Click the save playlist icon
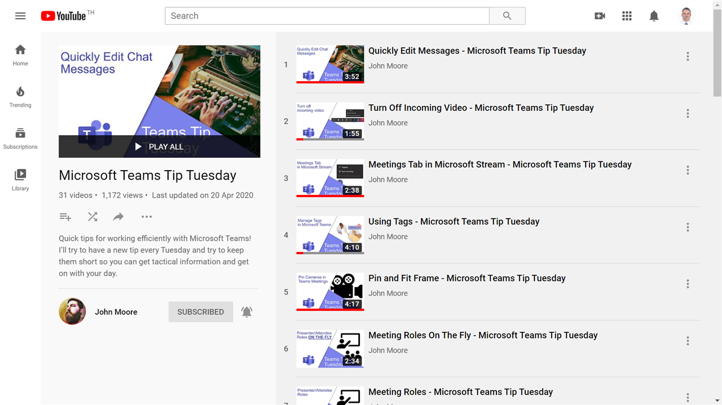The image size is (722, 405). 65,217
